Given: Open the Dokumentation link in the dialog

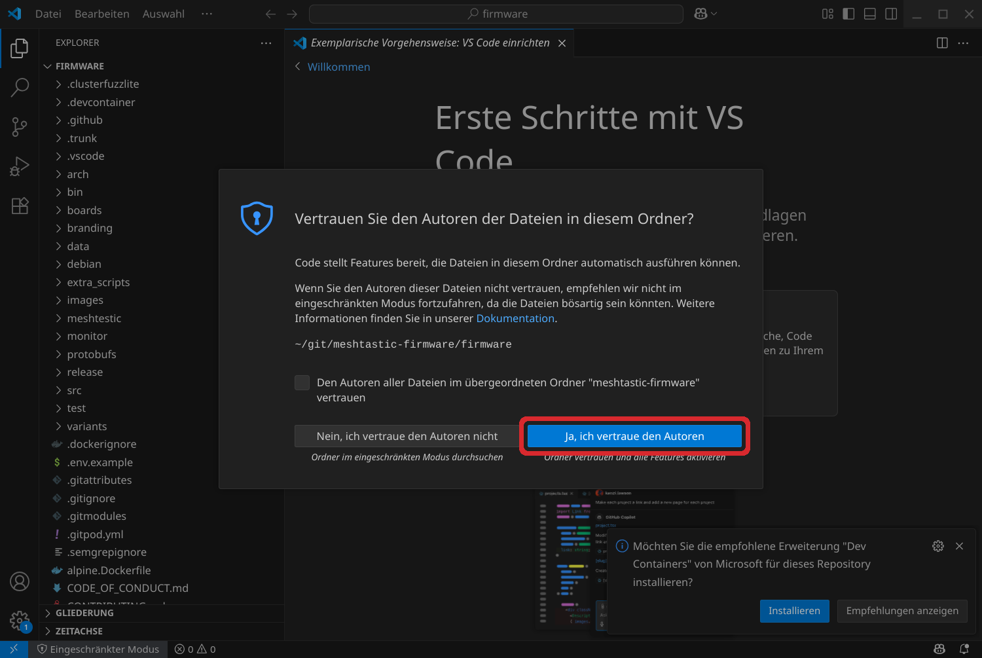Looking at the screenshot, I should [515, 318].
